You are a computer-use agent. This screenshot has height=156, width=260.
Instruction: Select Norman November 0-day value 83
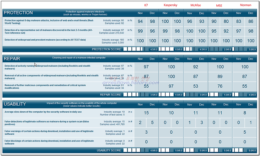tap(239, 22)
